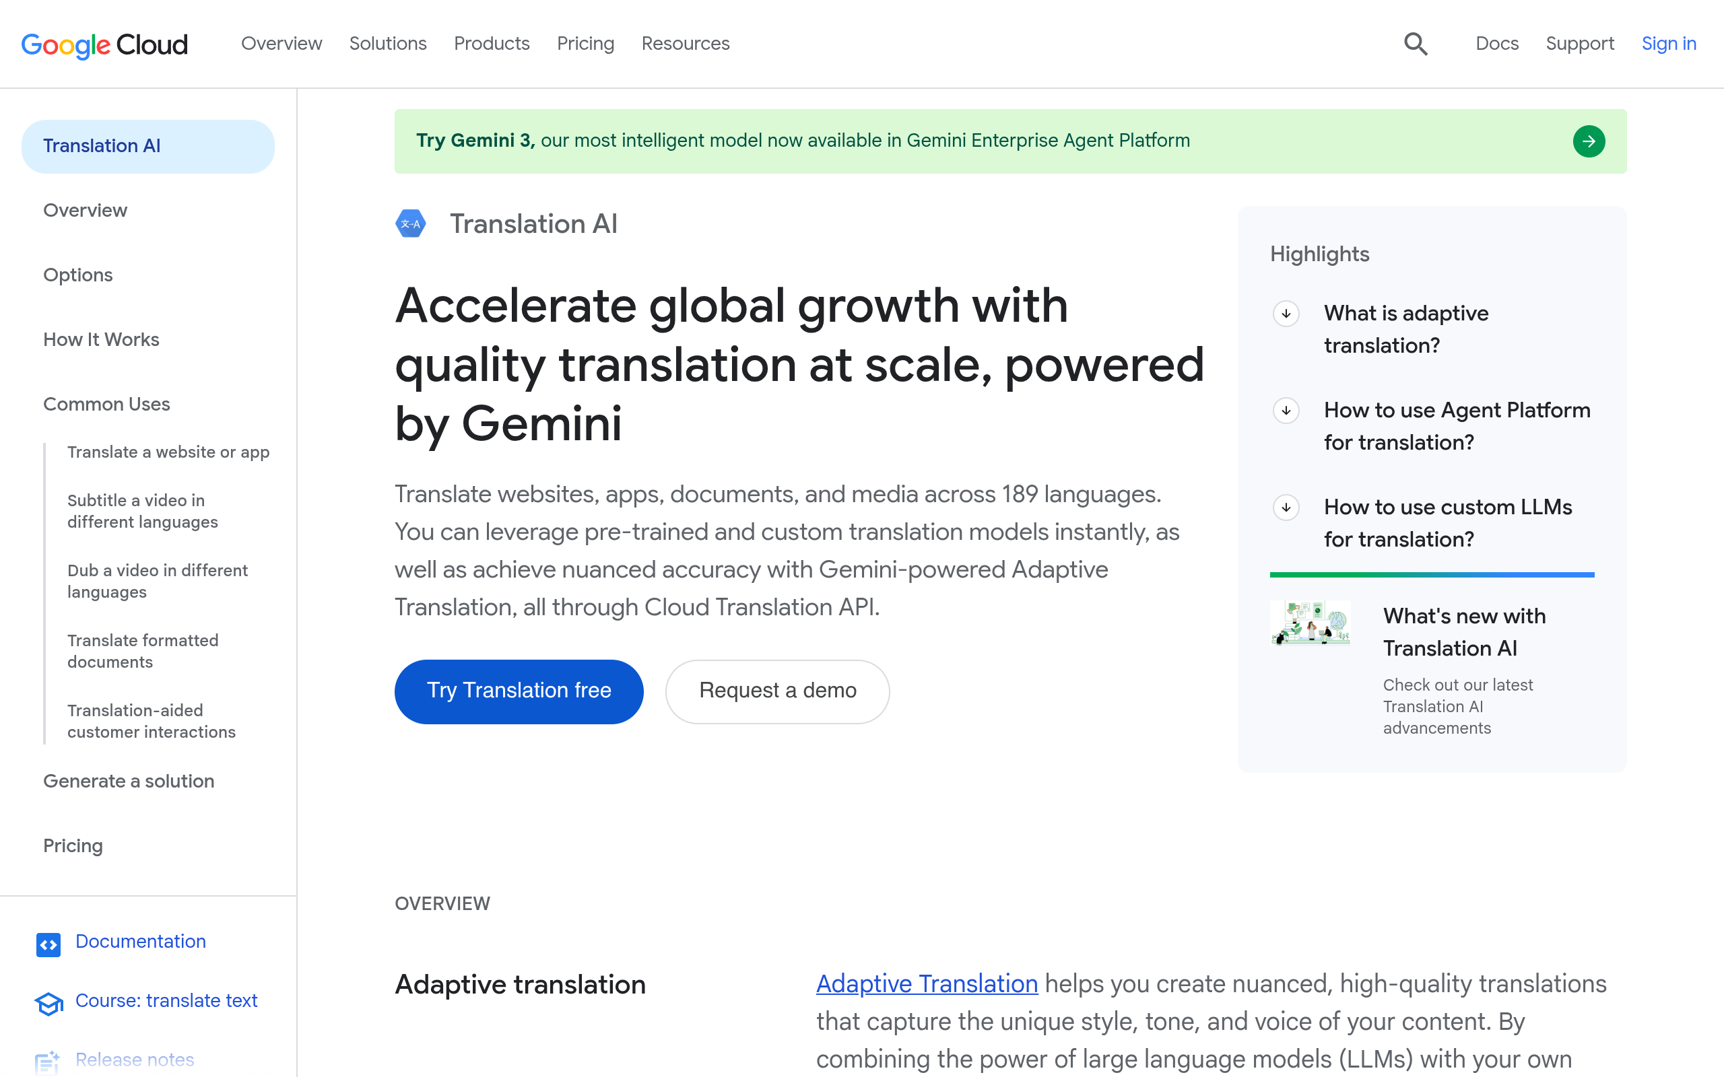
Task: Go to Docs in header
Action: [1497, 44]
